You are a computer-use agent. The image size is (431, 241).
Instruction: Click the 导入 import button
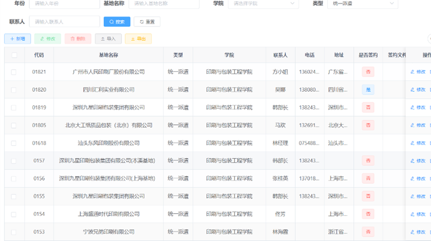tap(108, 39)
